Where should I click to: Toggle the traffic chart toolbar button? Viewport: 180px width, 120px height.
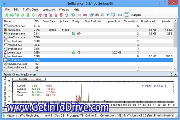126,15
